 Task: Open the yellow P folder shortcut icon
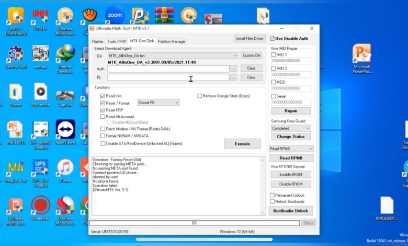point(140,16)
